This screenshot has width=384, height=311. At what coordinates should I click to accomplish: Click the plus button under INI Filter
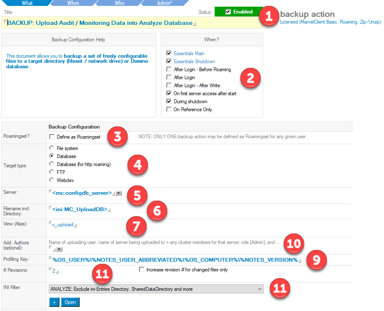[x=54, y=302]
